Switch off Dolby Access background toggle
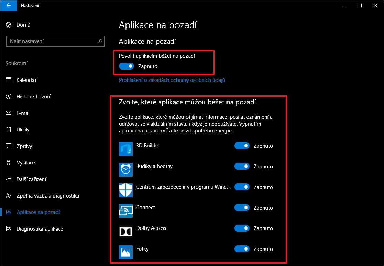 (x=242, y=228)
